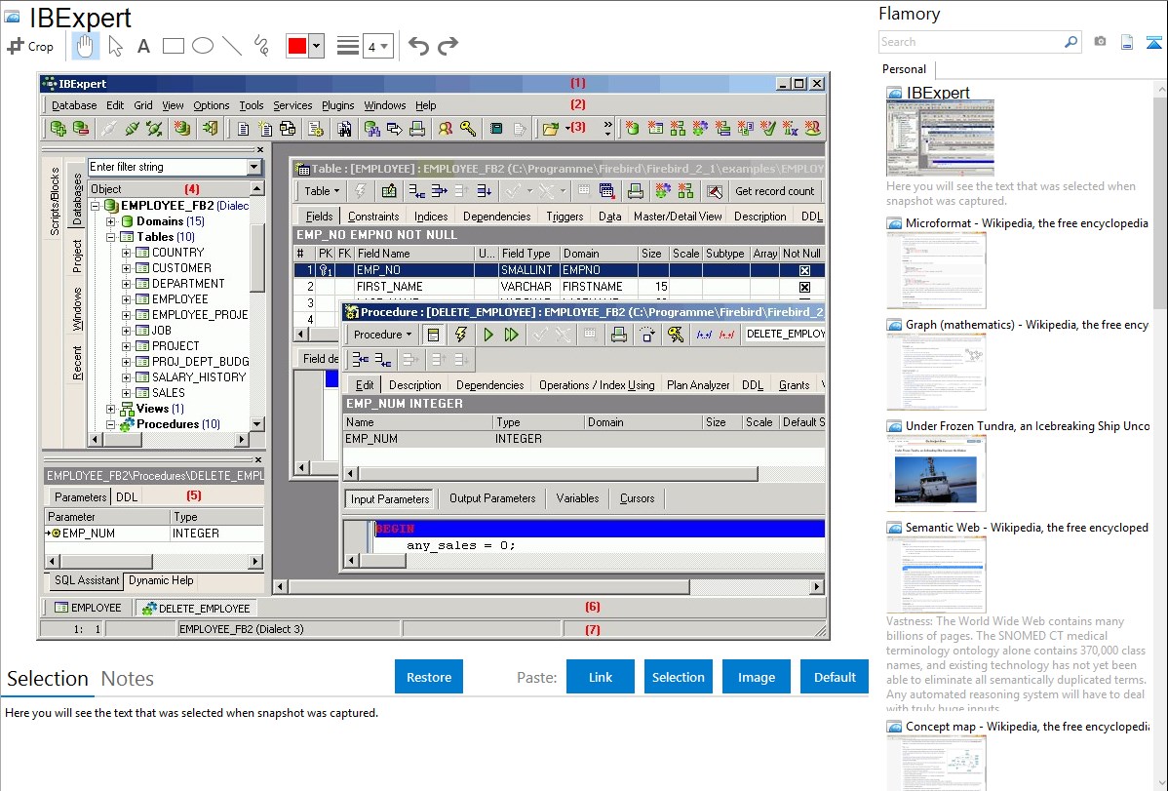1168x791 pixels.
Task: Click the undo arrow icon
Action: (x=418, y=46)
